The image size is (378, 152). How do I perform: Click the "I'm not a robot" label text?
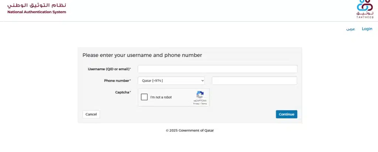[161, 97]
